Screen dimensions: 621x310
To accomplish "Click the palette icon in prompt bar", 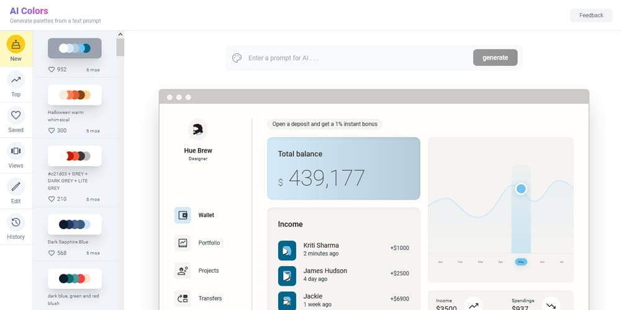I will coord(237,58).
